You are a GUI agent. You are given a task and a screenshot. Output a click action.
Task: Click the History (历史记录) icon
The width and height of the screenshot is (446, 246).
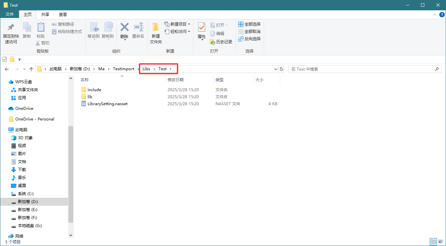[x=213, y=42]
